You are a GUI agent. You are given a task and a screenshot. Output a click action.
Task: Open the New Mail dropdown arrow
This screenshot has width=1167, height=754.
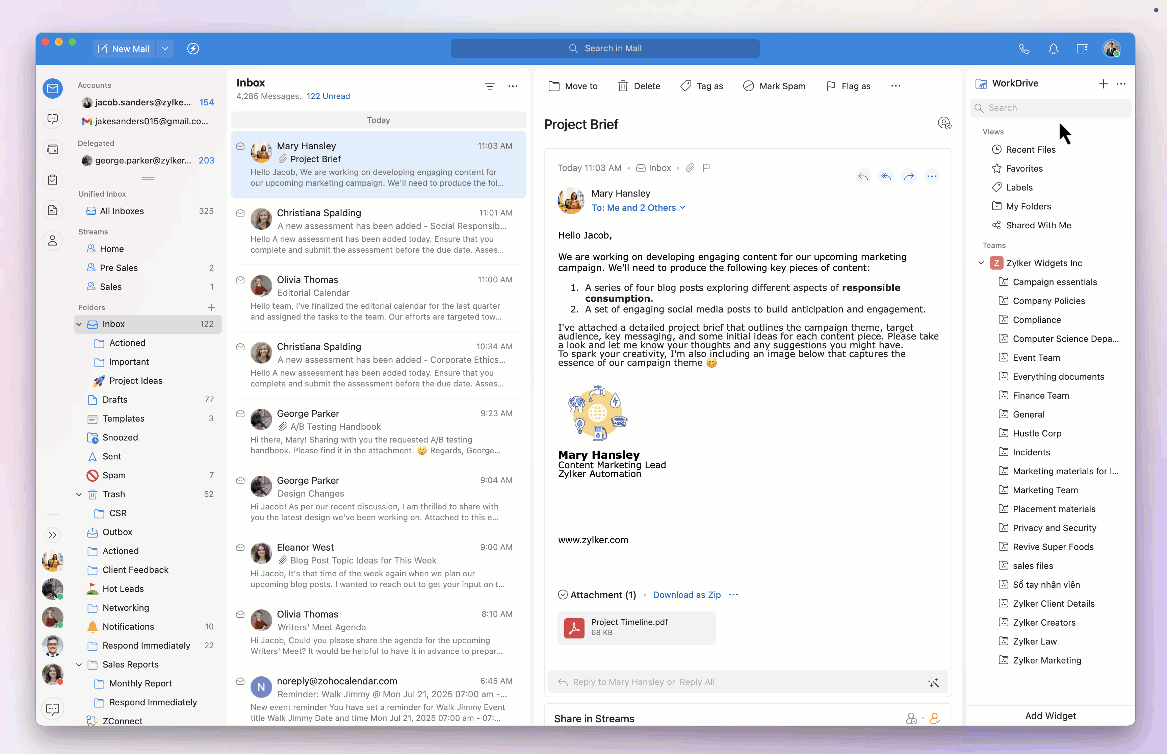(x=165, y=48)
